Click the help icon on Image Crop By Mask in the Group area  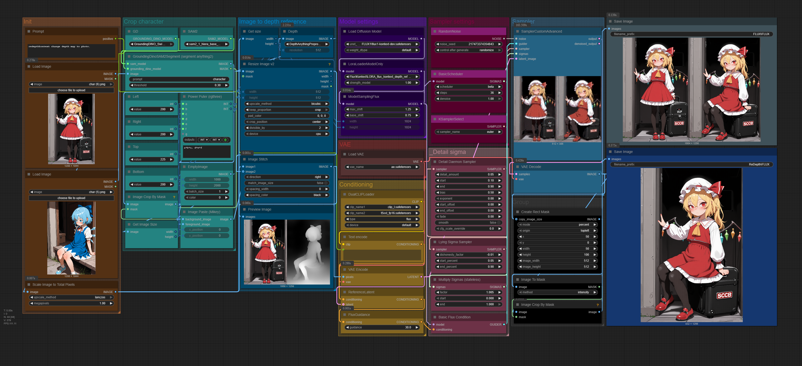tap(597, 305)
